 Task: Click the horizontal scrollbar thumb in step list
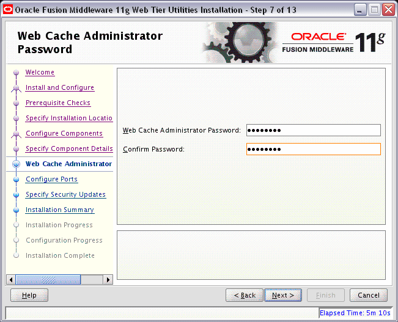click(48, 280)
